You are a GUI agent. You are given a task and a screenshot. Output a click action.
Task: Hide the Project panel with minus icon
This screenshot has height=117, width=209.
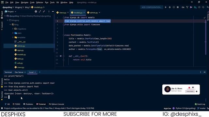53,12
